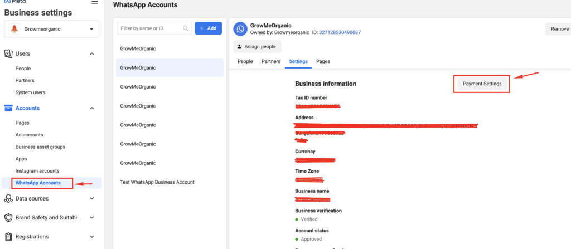Open Payment Settings
571x249 pixels.
[482, 84]
